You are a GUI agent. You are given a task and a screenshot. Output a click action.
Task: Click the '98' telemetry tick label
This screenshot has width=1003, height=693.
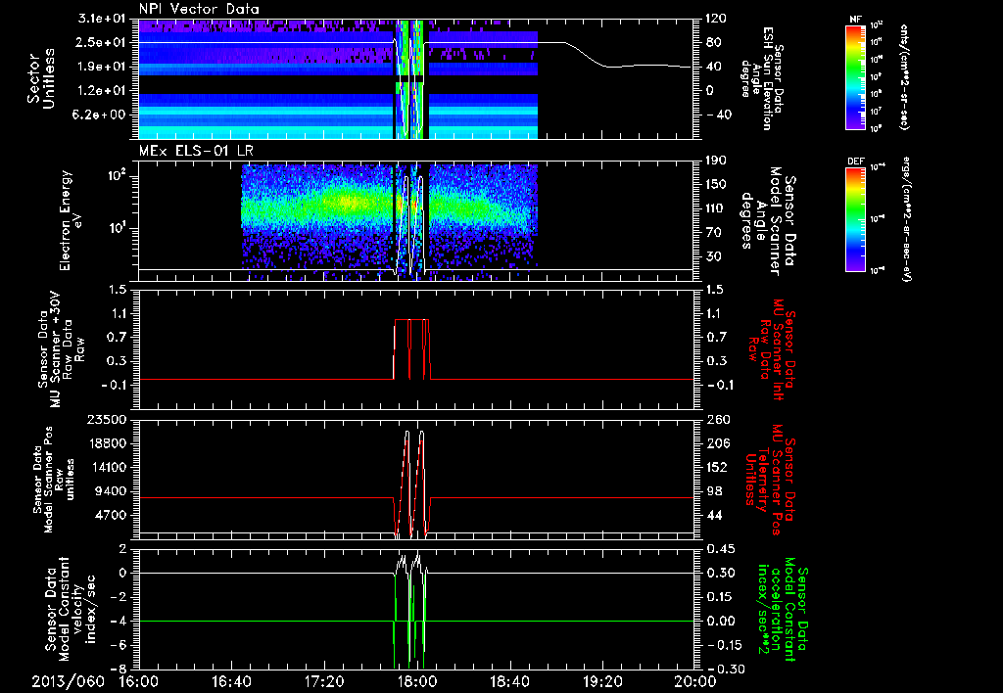pos(713,491)
